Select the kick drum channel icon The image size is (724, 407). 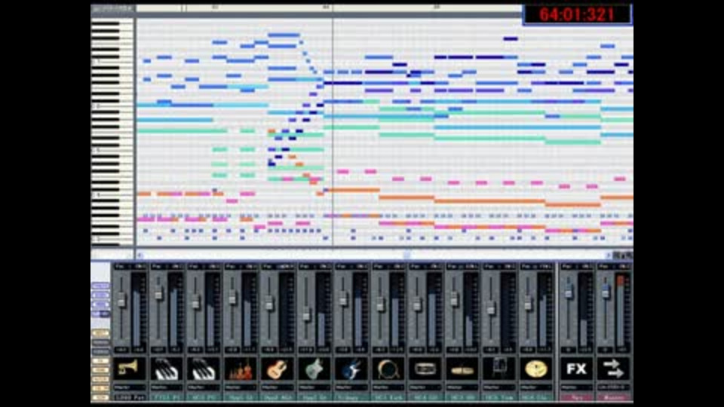(388, 369)
